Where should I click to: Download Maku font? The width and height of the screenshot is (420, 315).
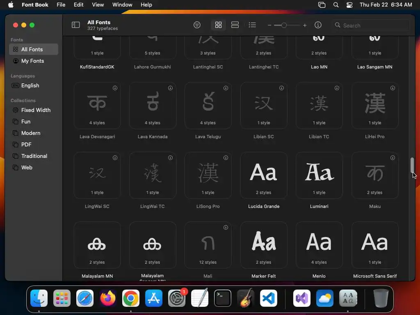coord(393,158)
